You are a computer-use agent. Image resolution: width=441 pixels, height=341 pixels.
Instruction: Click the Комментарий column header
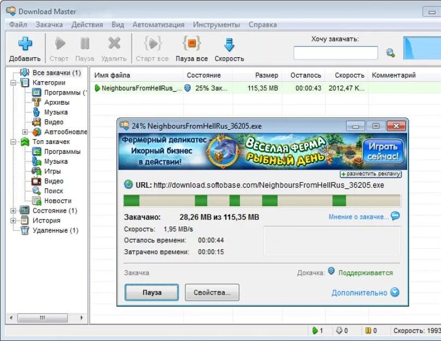(x=405, y=75)
